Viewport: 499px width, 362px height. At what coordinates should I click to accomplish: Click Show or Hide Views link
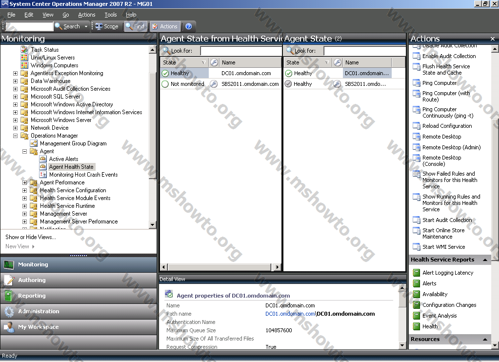tap(31, 237)
